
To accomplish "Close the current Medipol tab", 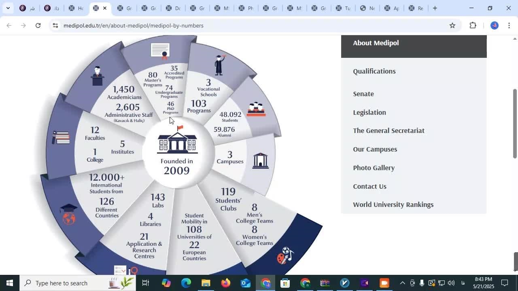I will tap(105, 8).
